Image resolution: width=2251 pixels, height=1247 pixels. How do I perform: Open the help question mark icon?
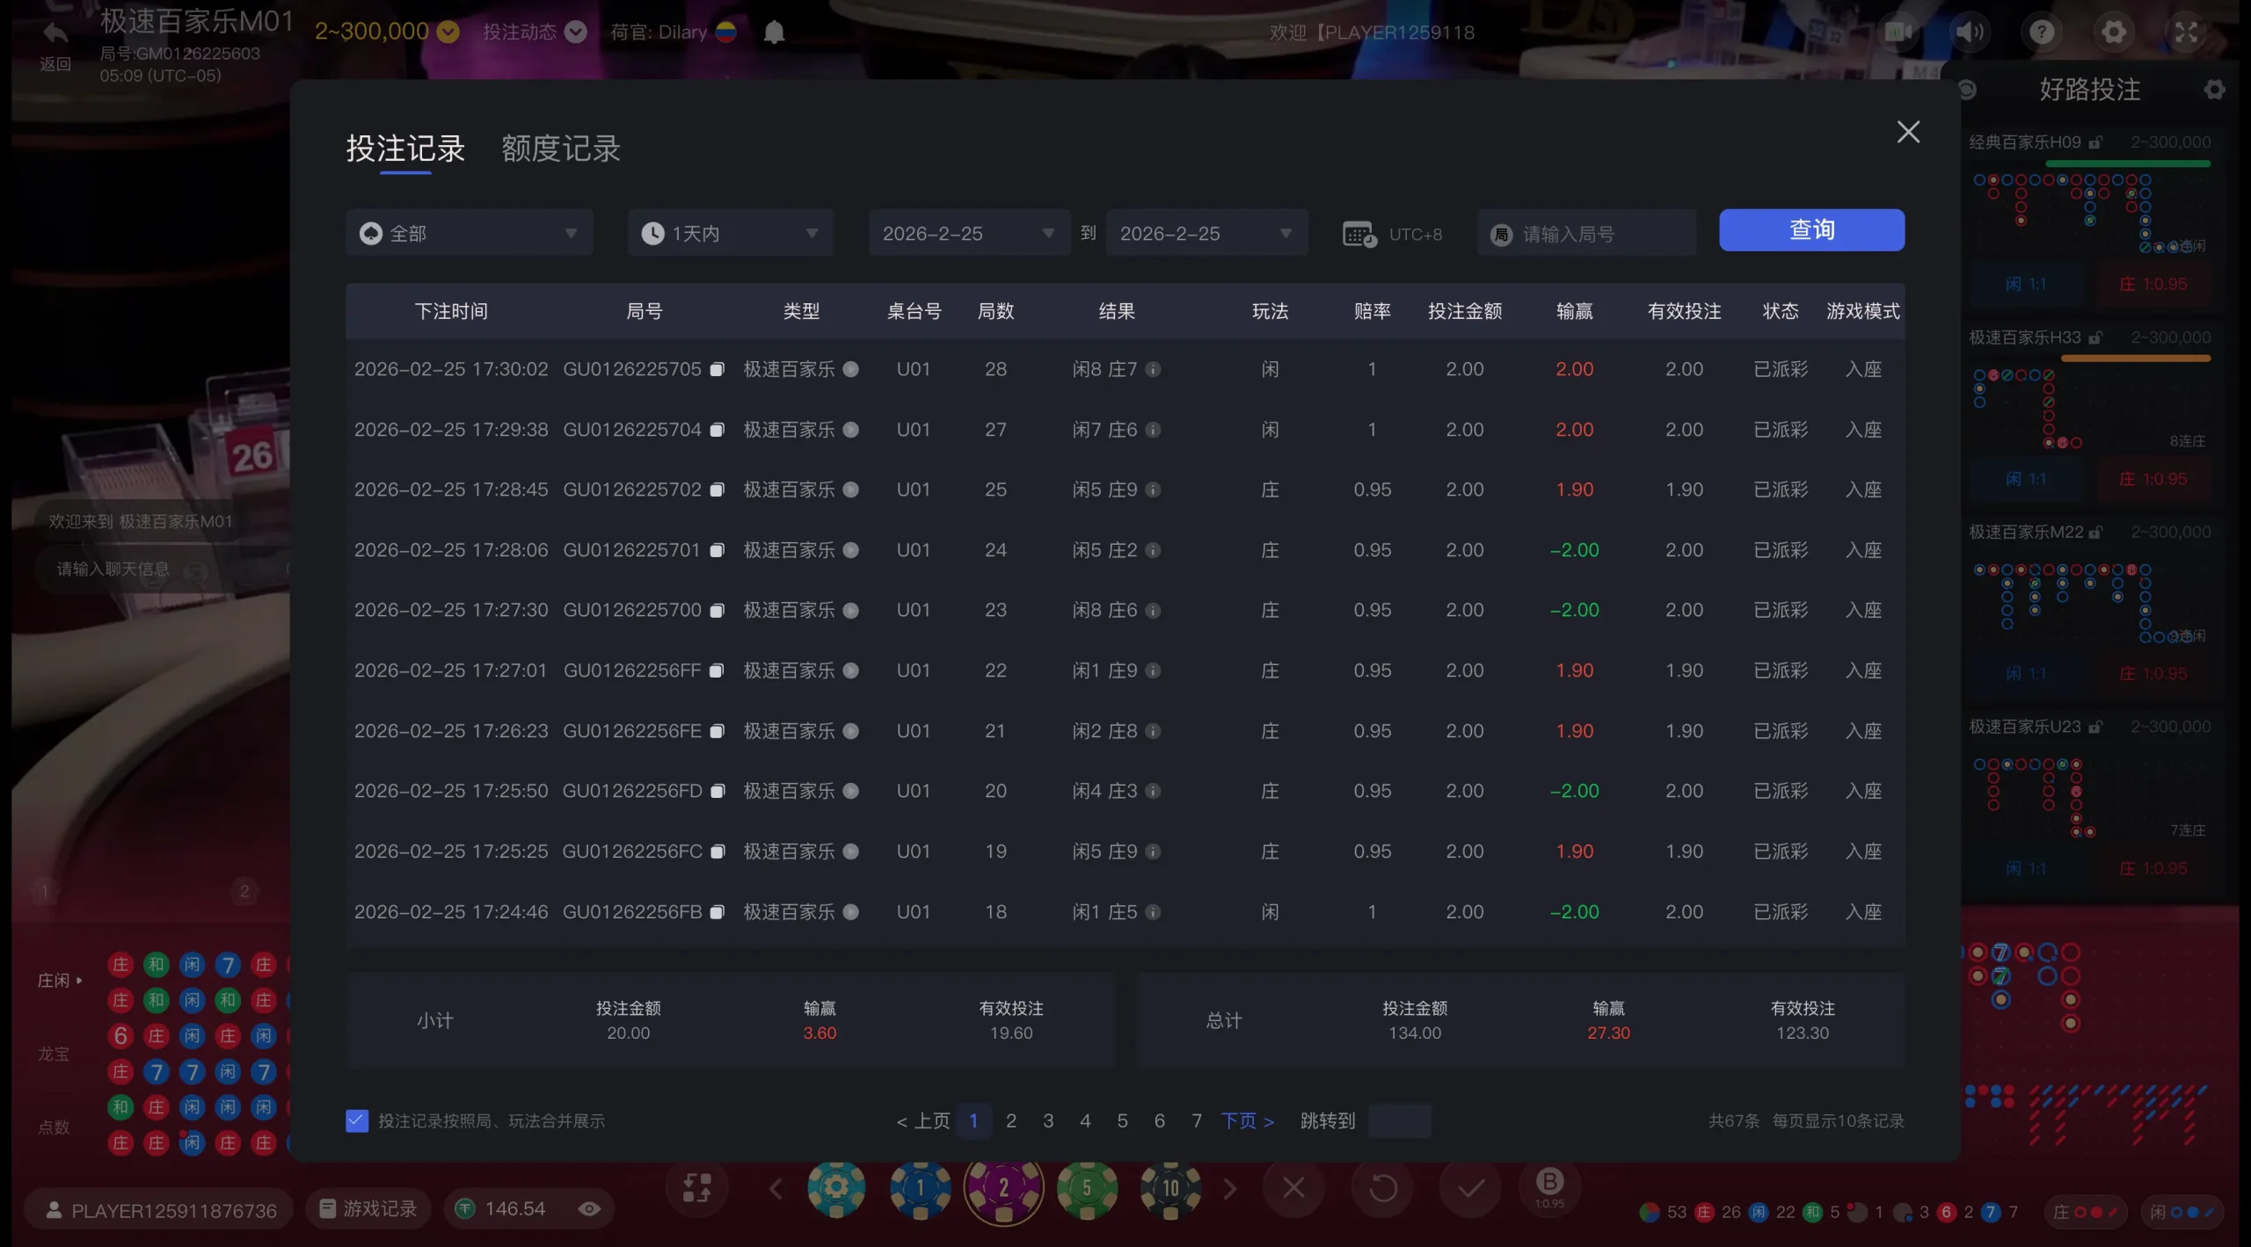(2042, 33)
